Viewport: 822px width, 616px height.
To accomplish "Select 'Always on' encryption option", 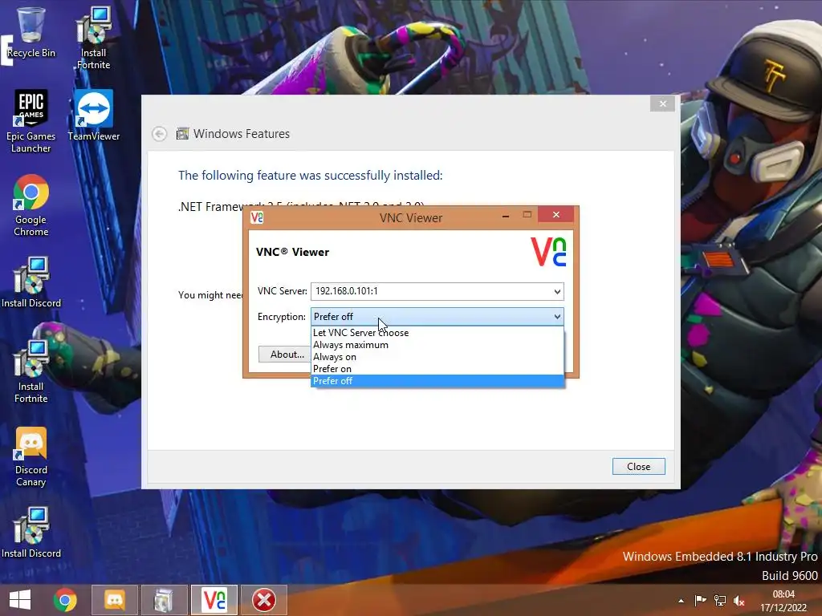I will [437, 357].
